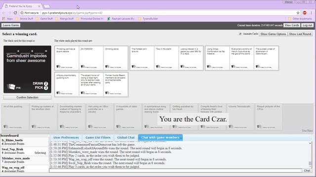Open the Anime Stuff bookmark folder
The width and height of the screenshot is (316, 177).
pos(24,19)
